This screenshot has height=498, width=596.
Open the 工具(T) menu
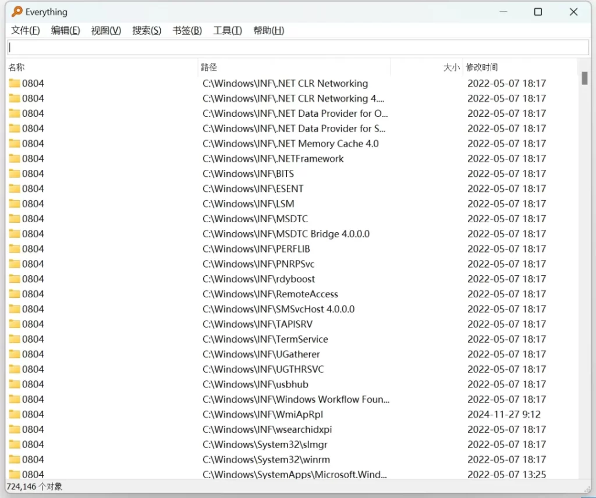click(x=228, y=30)
